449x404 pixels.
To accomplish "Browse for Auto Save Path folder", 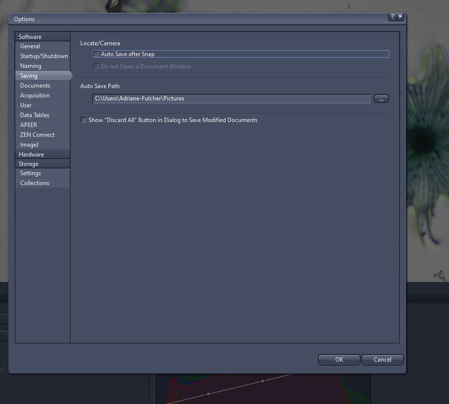I will click(x=381, y=99).
